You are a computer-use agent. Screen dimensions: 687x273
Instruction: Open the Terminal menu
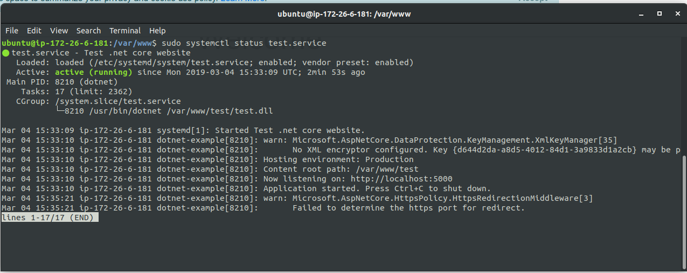[x=125, y=31]
